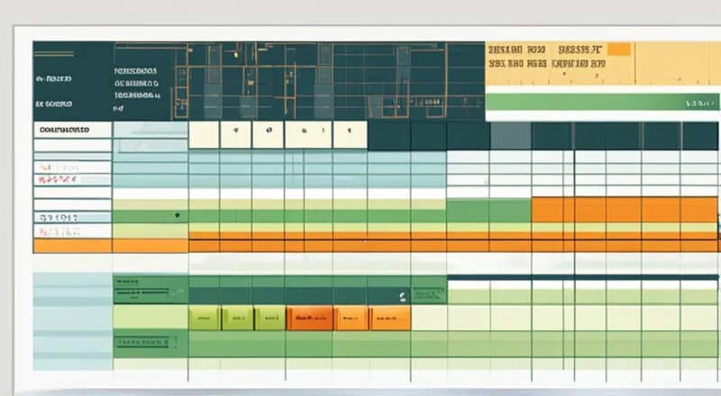Select the widest cream header cell
The width and height of the screenshot is (721, 396).
click(x=307, y=135)
